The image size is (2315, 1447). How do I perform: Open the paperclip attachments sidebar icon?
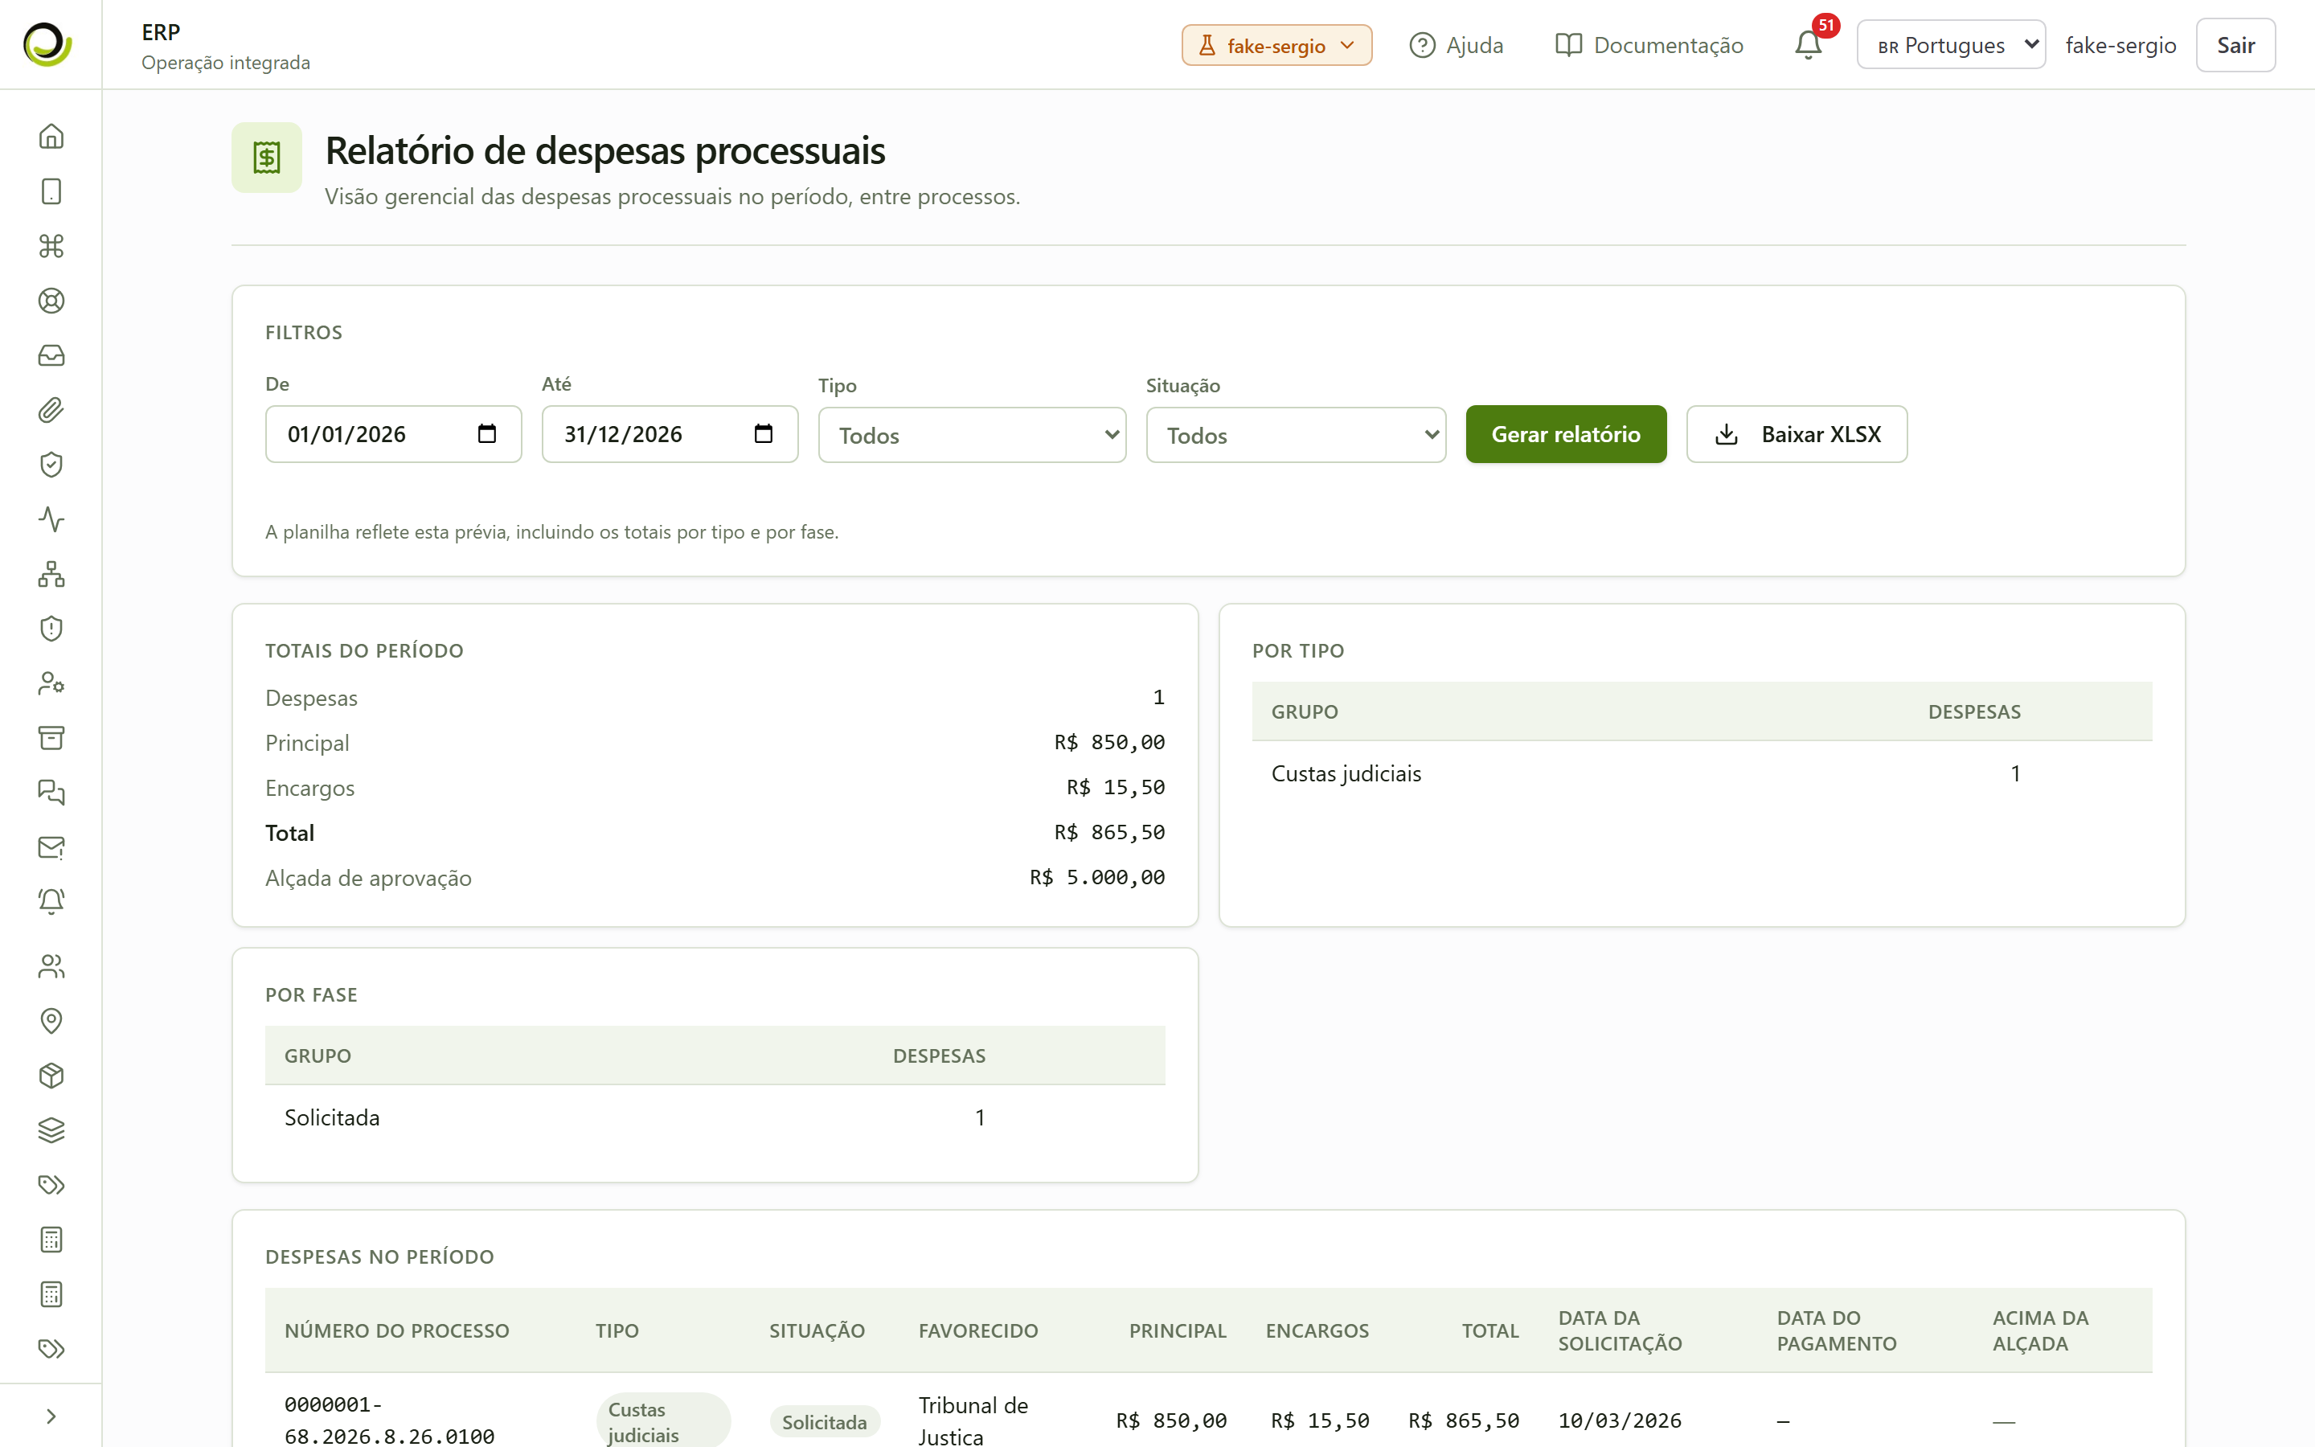click(x=51, y=410)
